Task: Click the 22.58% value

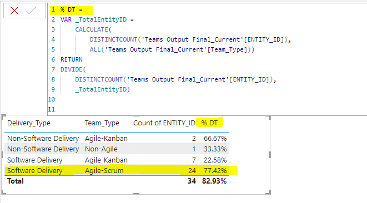Action: click(x=215, y=160)
